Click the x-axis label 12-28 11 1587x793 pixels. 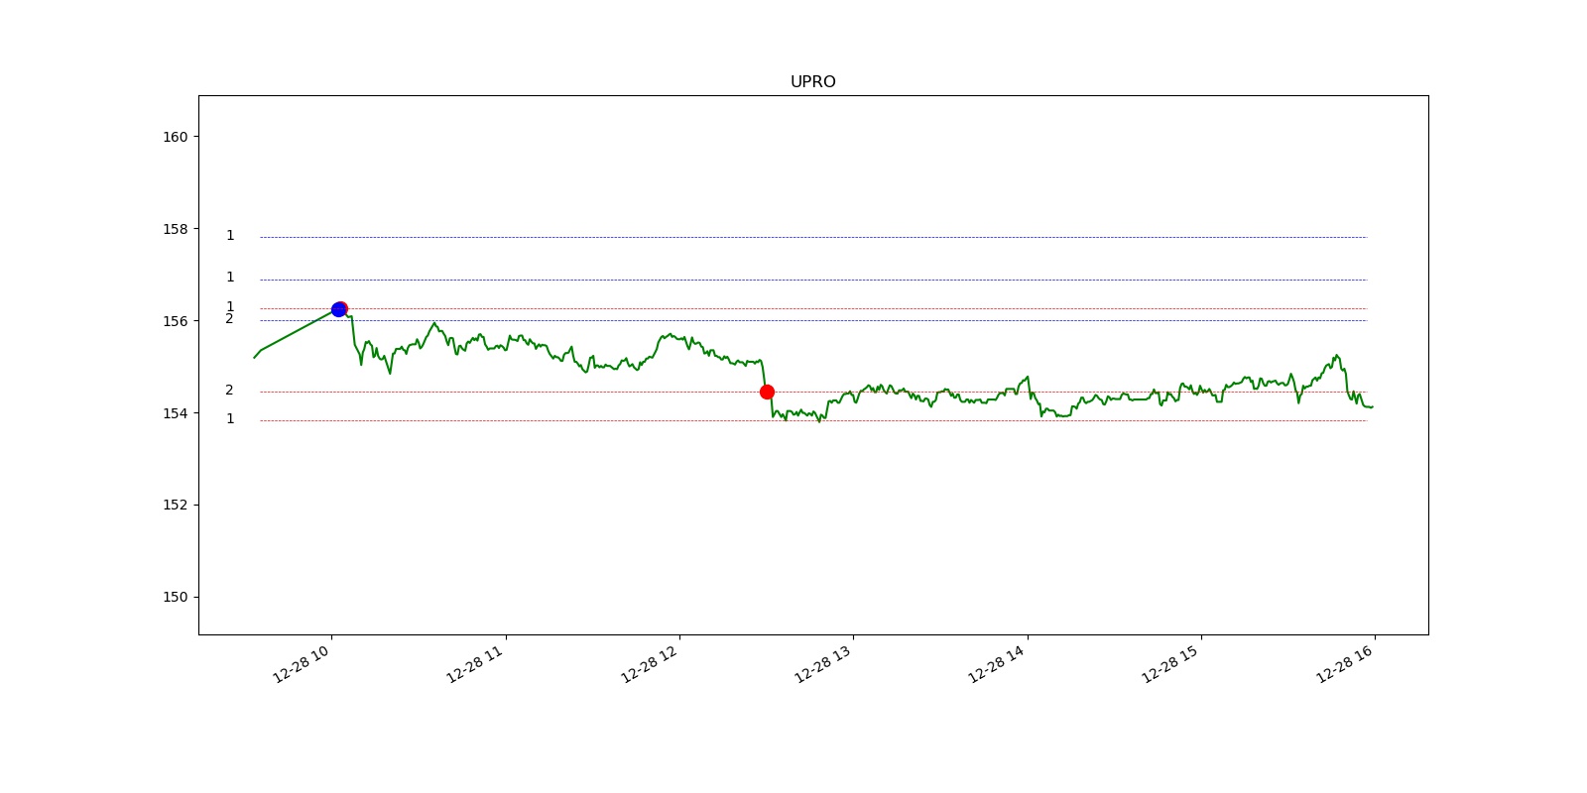pyautogui.click(x=475, y=663)
